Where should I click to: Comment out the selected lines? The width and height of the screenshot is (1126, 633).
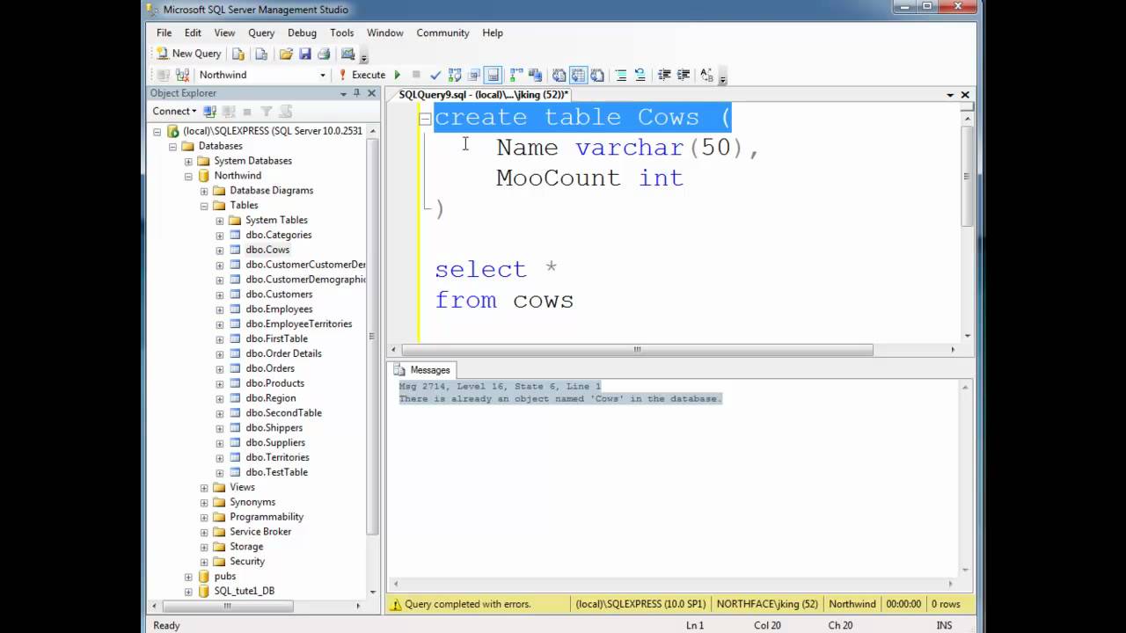tap(620, 75)
